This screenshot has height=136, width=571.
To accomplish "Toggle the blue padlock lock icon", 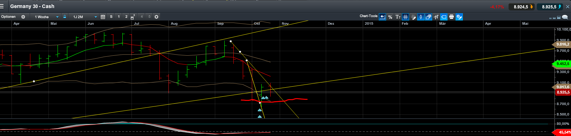I will 65,17.
